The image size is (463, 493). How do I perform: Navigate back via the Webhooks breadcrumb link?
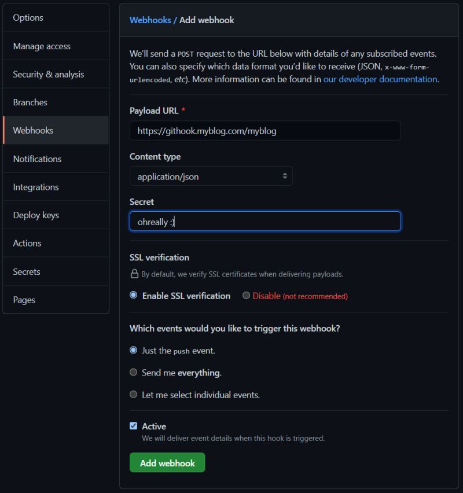pyautogui.click(x=150, y=20)
